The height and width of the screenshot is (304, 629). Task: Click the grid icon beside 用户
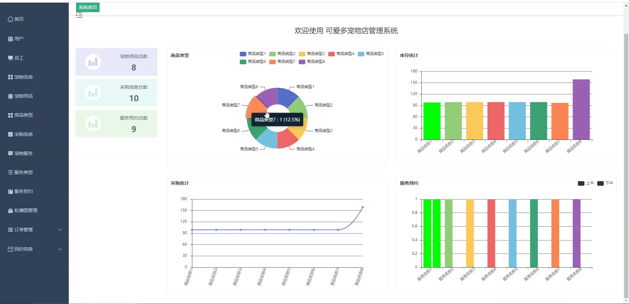click(10, 39)
